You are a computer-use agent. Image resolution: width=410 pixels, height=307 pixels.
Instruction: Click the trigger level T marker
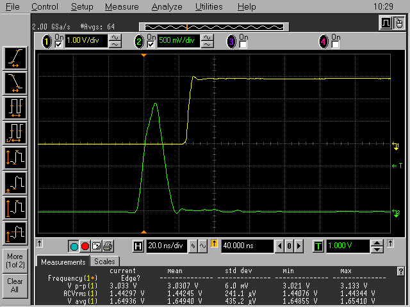pos(397,166)
